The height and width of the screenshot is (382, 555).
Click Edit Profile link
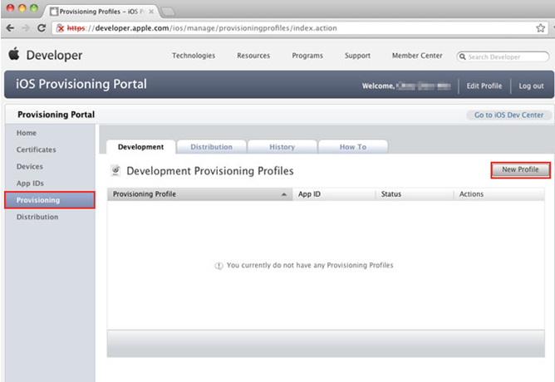[x=484, y=86]
